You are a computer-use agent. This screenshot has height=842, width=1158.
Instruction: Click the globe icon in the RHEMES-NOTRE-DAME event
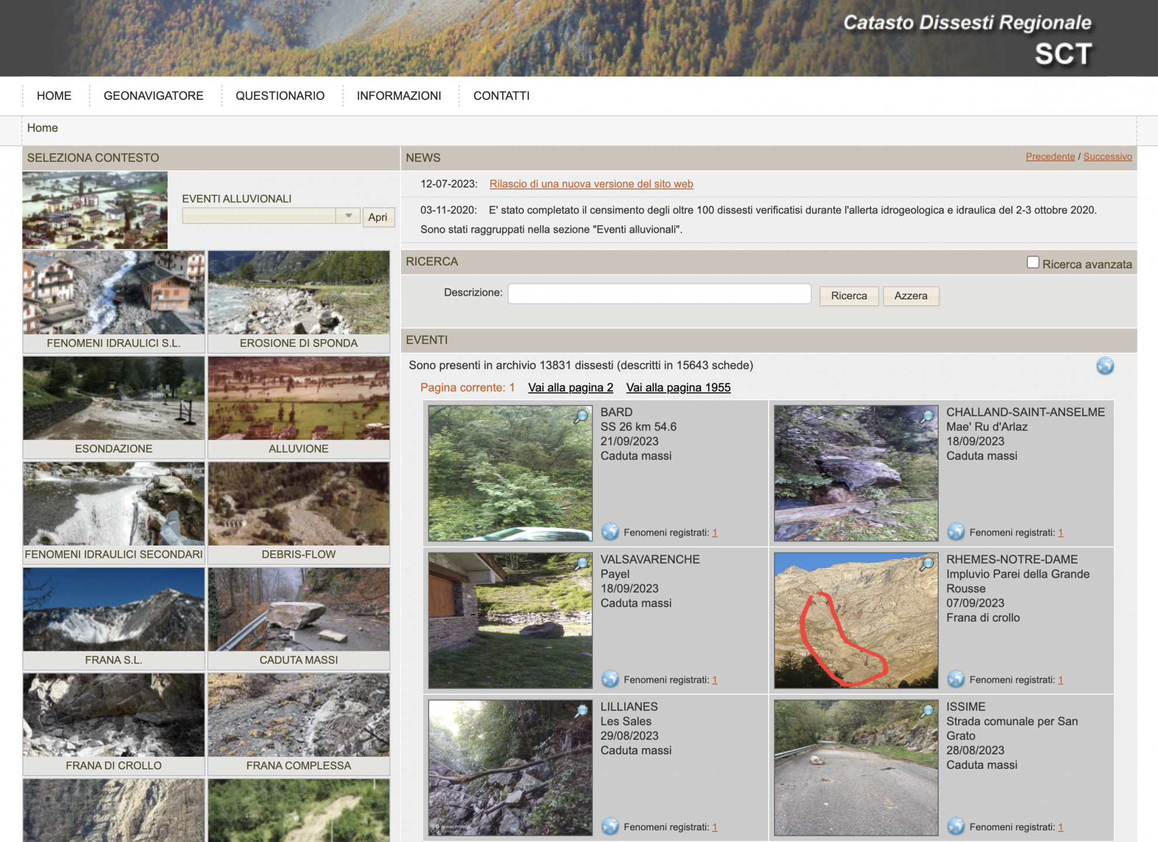click(x=956, y=679)
